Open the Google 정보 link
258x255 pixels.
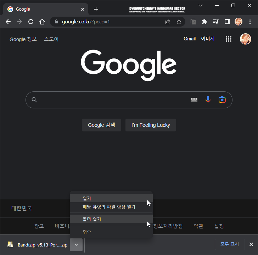[23, 39]
